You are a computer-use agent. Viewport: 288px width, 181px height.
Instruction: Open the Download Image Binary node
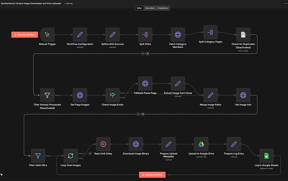[x=136, y=144]
